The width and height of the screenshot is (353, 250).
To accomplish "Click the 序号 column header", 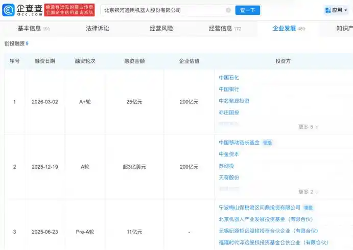I will tap(14, 61).
